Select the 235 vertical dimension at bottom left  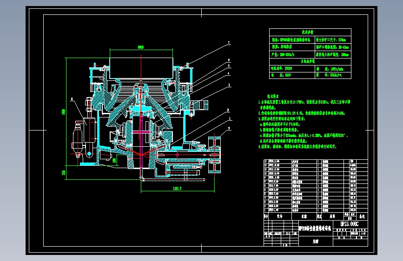click(x=64, y=173)
